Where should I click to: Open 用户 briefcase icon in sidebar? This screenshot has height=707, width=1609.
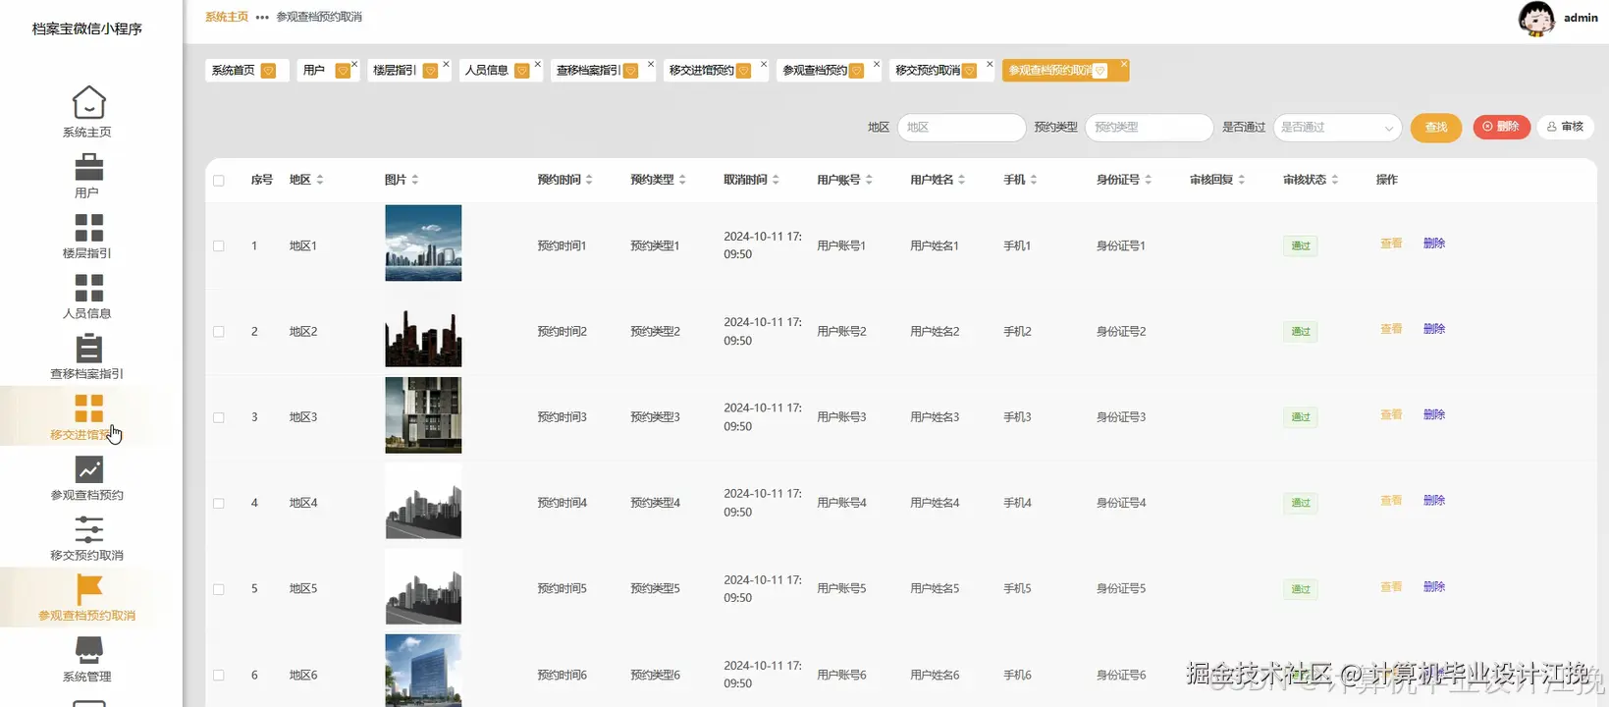pos(88,166)
